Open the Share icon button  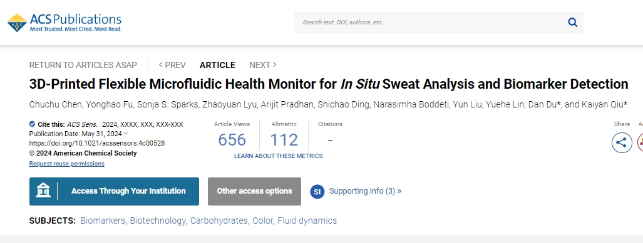coord(622,143)
